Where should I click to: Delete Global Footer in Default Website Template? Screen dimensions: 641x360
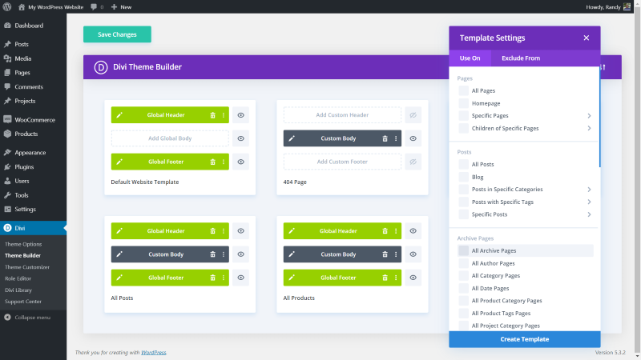(212, 162)
